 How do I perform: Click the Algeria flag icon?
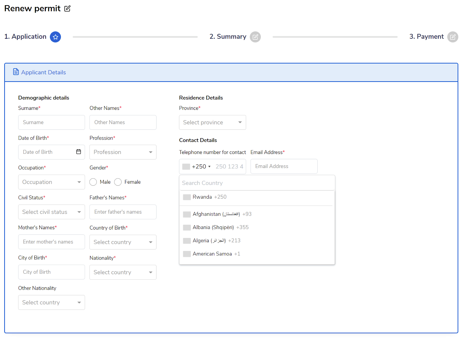[187, 241]
